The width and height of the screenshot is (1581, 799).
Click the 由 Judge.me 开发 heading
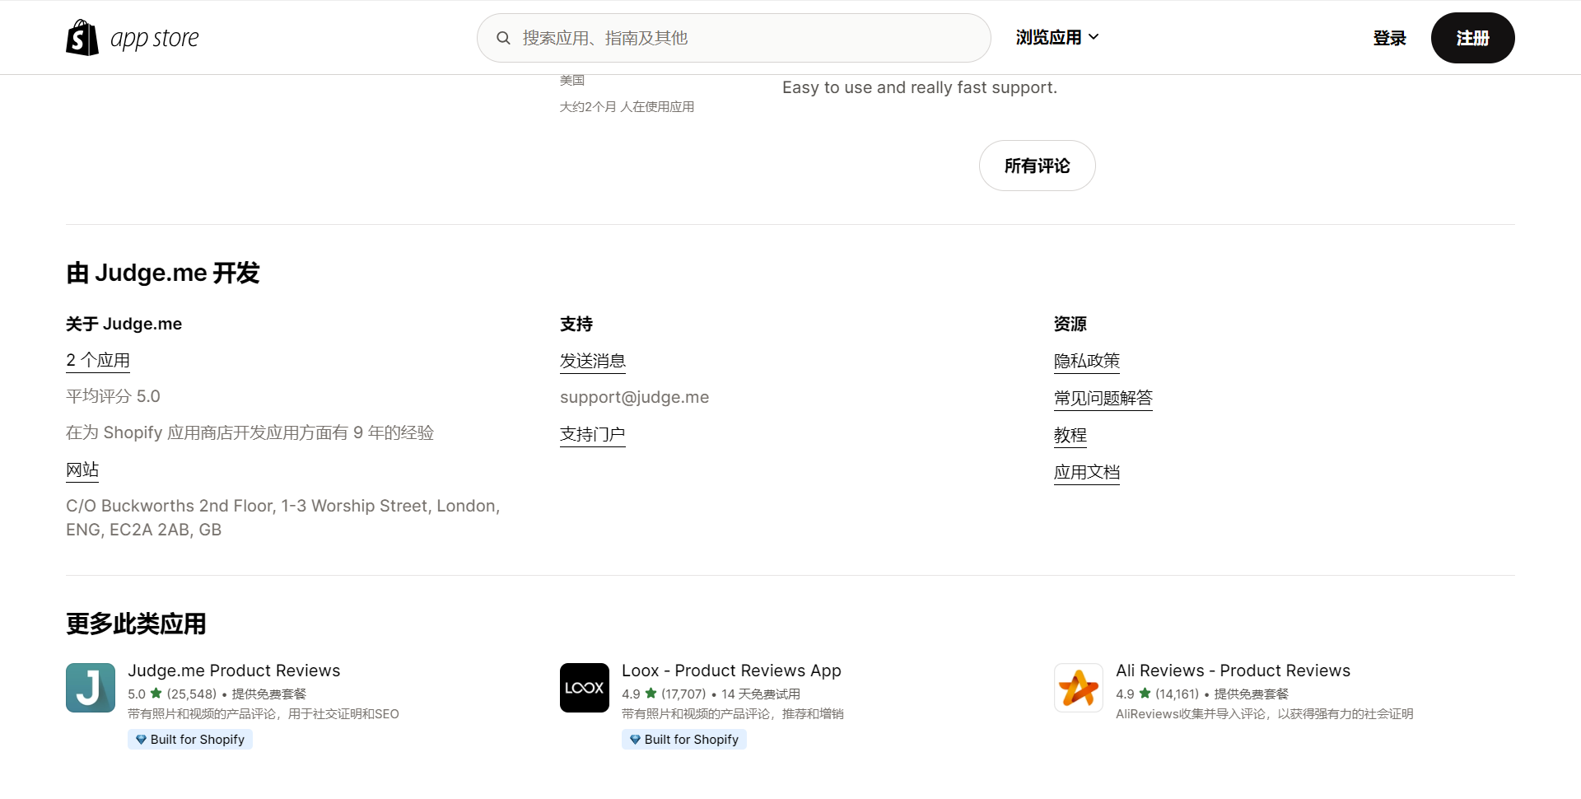[163, 273]
